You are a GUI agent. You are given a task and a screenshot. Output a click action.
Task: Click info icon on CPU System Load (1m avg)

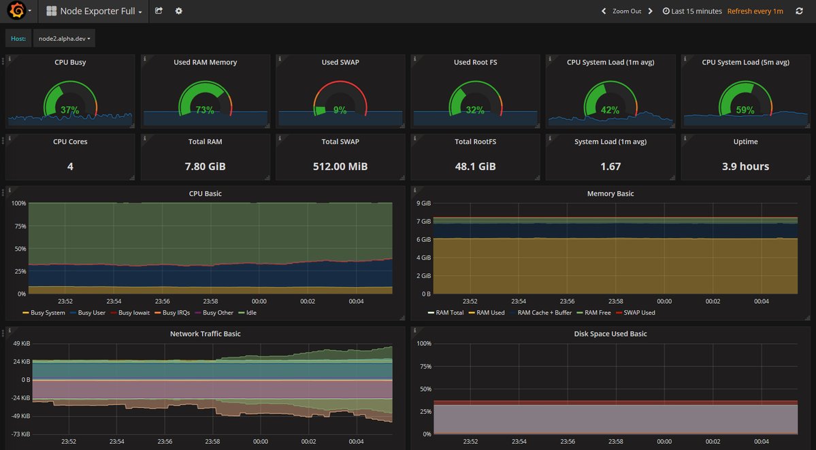coord(549,58)
